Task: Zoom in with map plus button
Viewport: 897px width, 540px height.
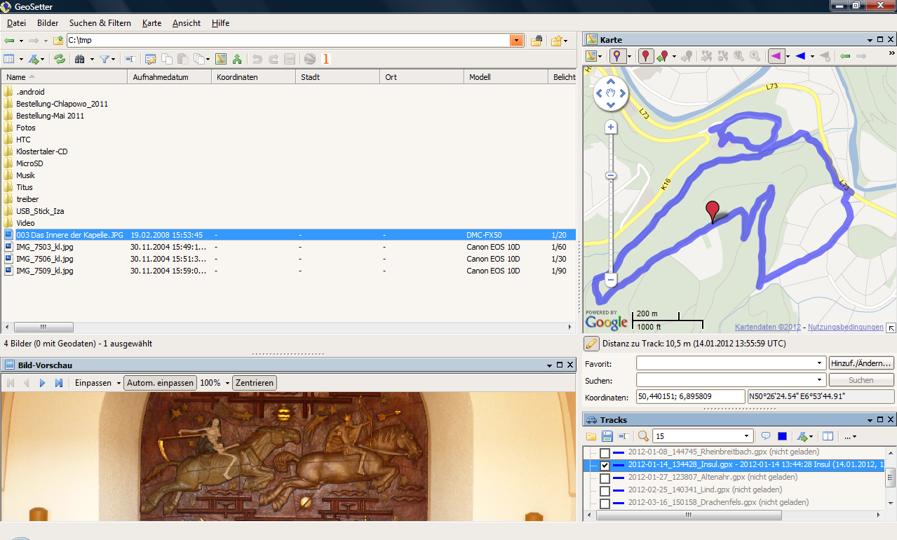Action: pos(611,127)
